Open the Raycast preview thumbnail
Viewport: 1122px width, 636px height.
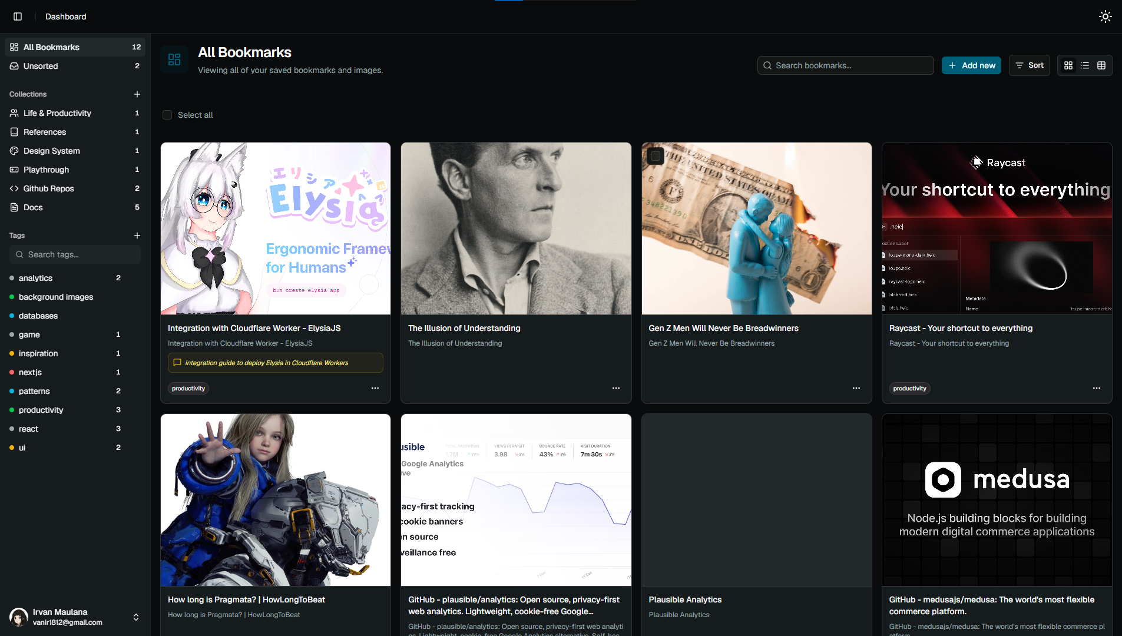pyautogui.click(x=997, y=228)
